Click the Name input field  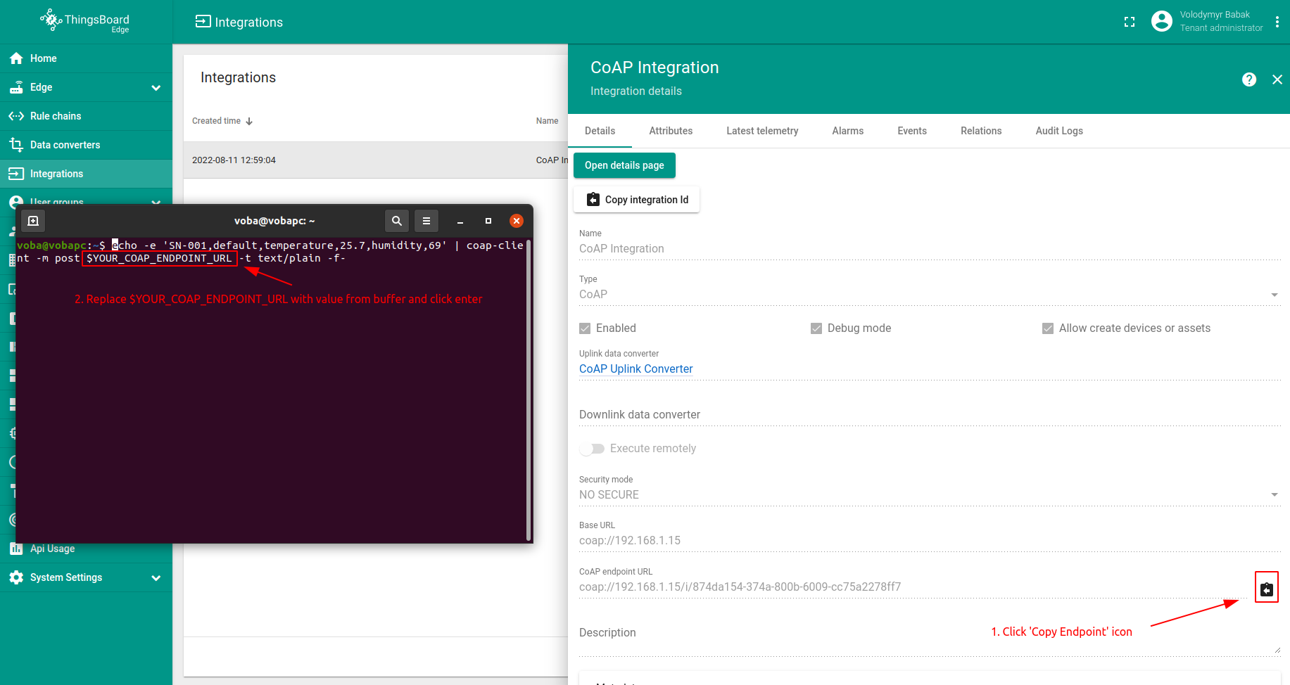(930, 249)
